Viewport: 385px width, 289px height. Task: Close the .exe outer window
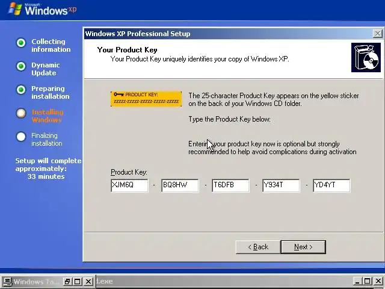coord(378,281)
